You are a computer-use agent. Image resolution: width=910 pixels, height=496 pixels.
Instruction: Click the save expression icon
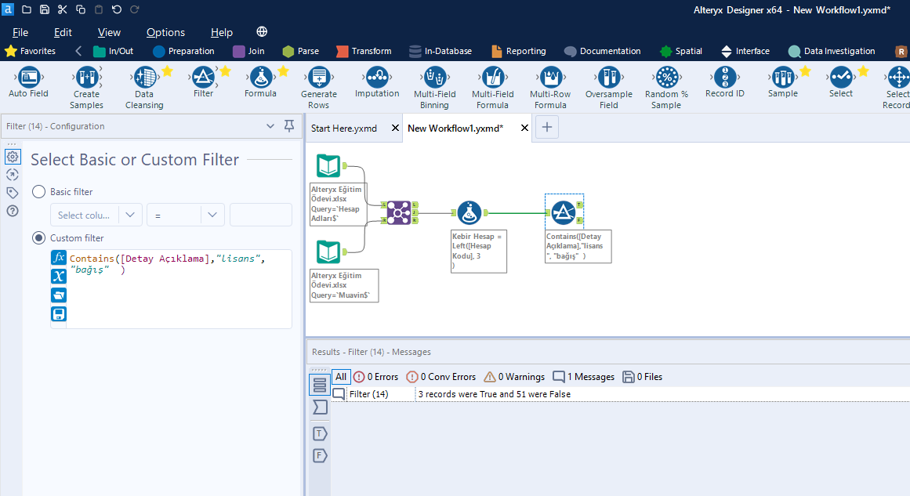tap(59, 314)
